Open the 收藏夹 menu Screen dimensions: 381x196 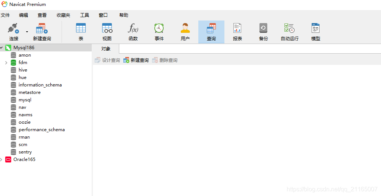point(63,15)
